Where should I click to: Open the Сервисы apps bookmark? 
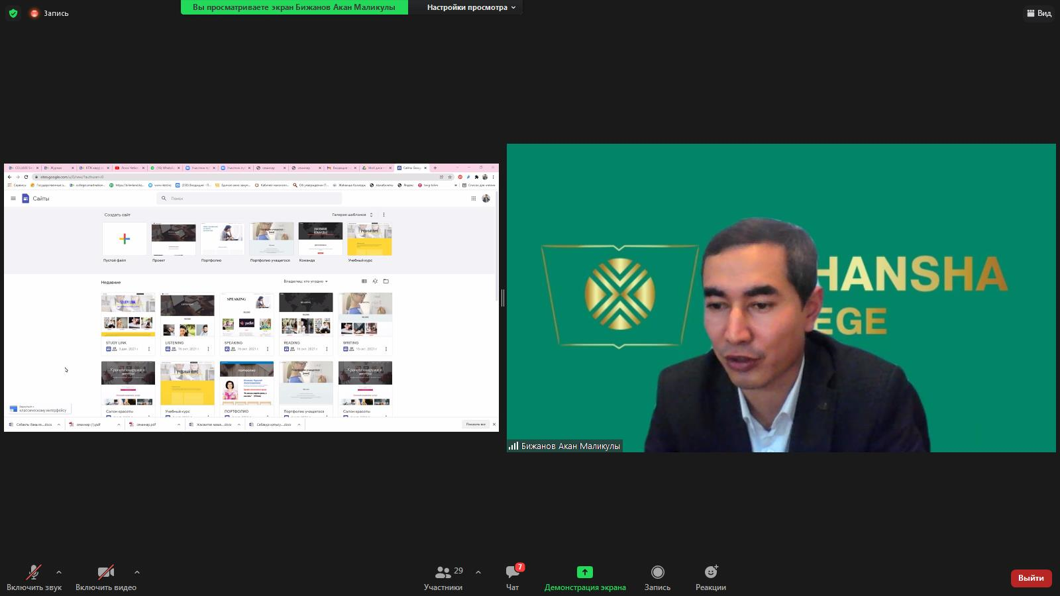[x=17, y=185]
